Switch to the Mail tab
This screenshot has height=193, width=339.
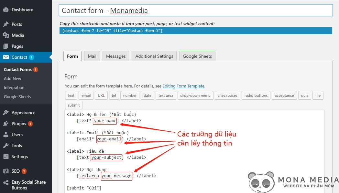pos(92,56)
